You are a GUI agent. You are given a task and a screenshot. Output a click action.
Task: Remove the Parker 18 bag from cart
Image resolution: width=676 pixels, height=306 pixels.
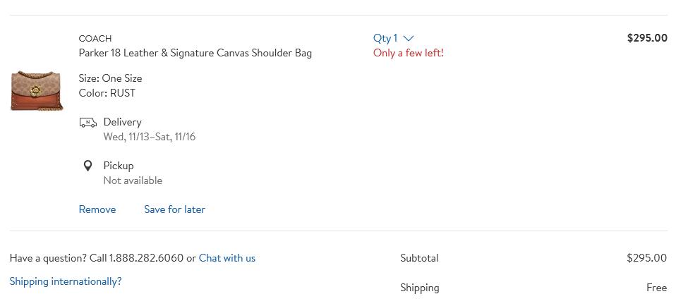[x=97, y=209]
